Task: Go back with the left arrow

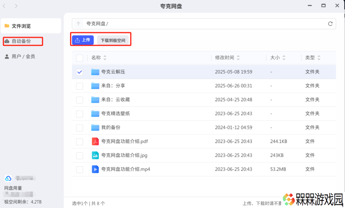Action: pos(4,6)
